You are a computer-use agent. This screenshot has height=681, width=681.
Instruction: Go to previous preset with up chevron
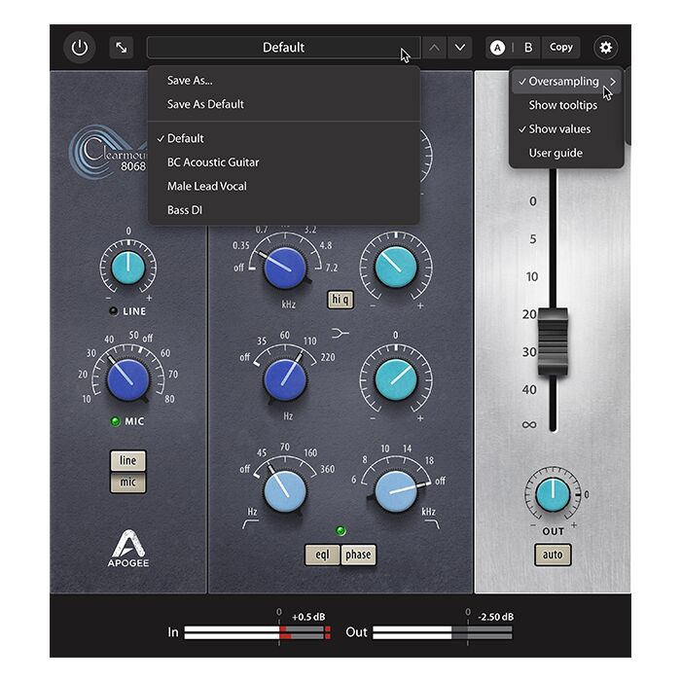[434, 47]
